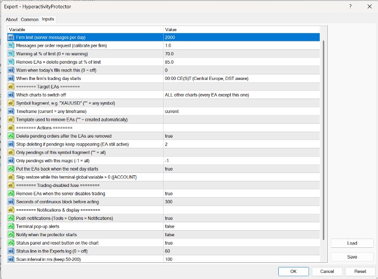The height and width of the screenshot is (279, 378).
Task: Edit the Warning at % of limit value 70.0
Action: 241,53
